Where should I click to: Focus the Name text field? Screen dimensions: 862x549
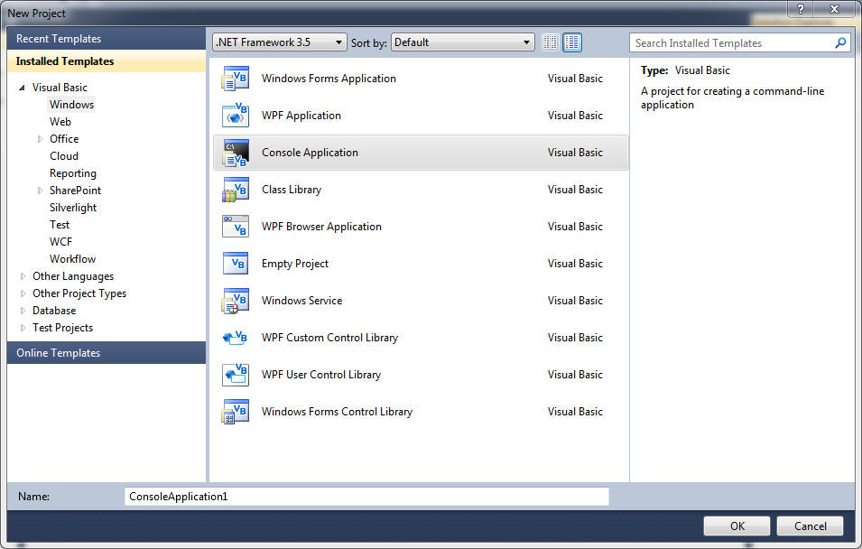[366, 497]
